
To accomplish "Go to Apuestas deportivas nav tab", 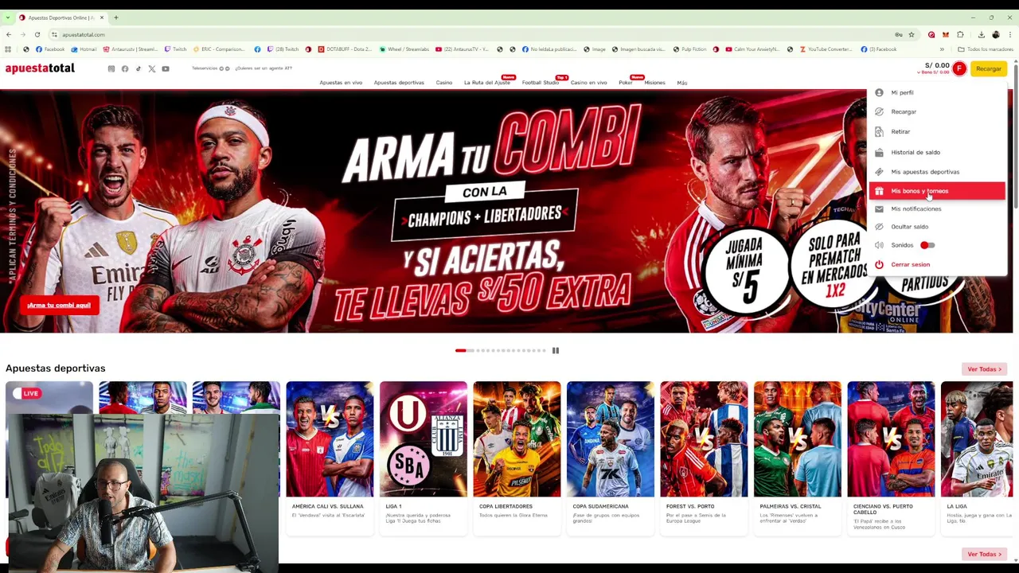I will point(399,83).
